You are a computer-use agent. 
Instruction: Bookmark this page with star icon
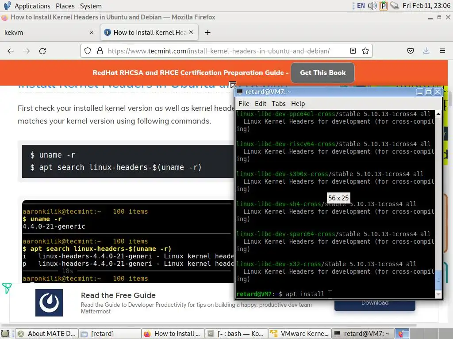pyautogui.click(x=365, y=51)
